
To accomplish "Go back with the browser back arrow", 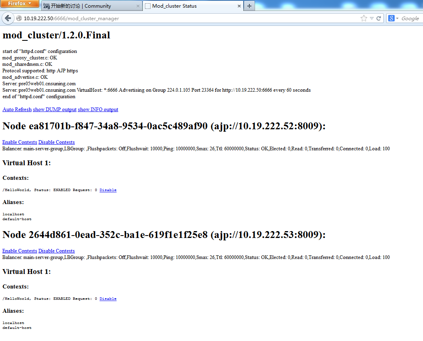I will pyautogui.click(x=8, y=18).
